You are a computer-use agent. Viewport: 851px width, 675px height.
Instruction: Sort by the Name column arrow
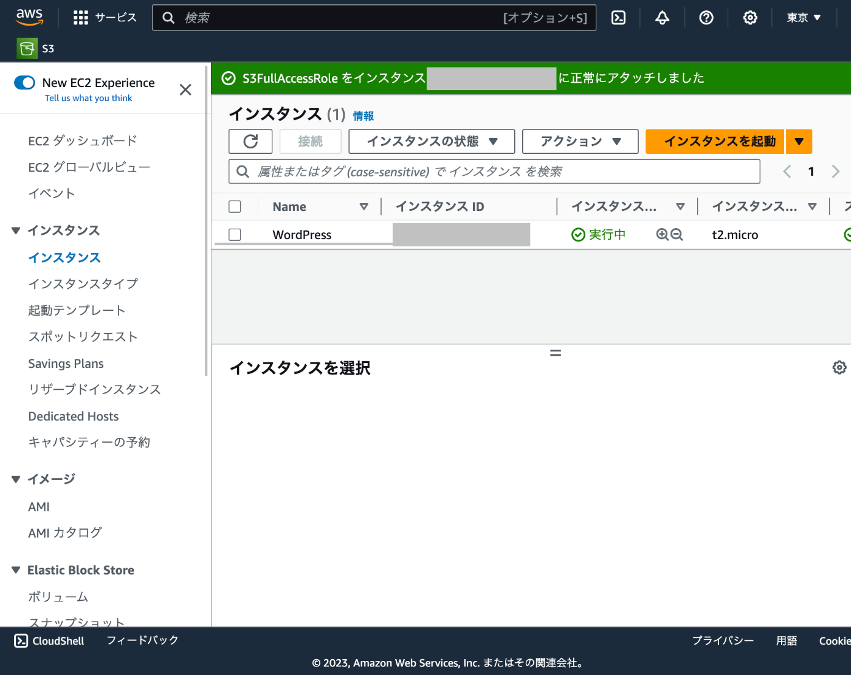click(364, 207)
